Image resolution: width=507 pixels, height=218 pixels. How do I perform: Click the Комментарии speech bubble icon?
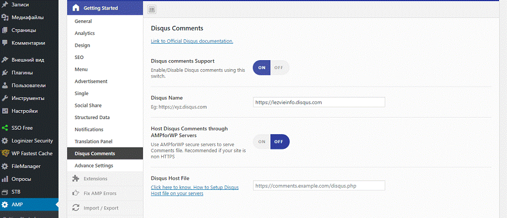[5, 43]
